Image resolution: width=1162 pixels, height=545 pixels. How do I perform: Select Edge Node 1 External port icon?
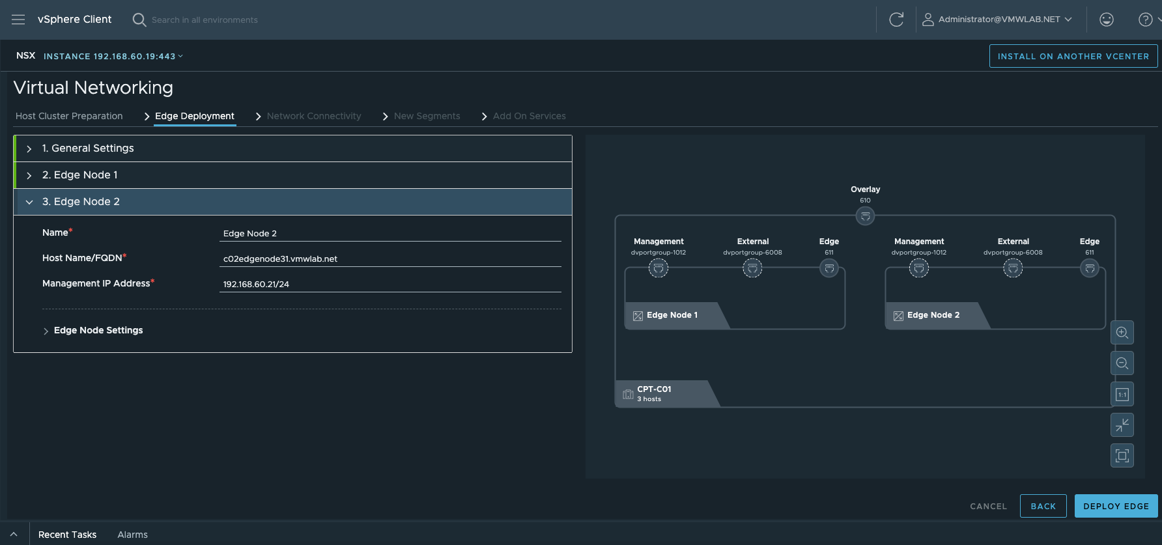click(x=752, y=268)
